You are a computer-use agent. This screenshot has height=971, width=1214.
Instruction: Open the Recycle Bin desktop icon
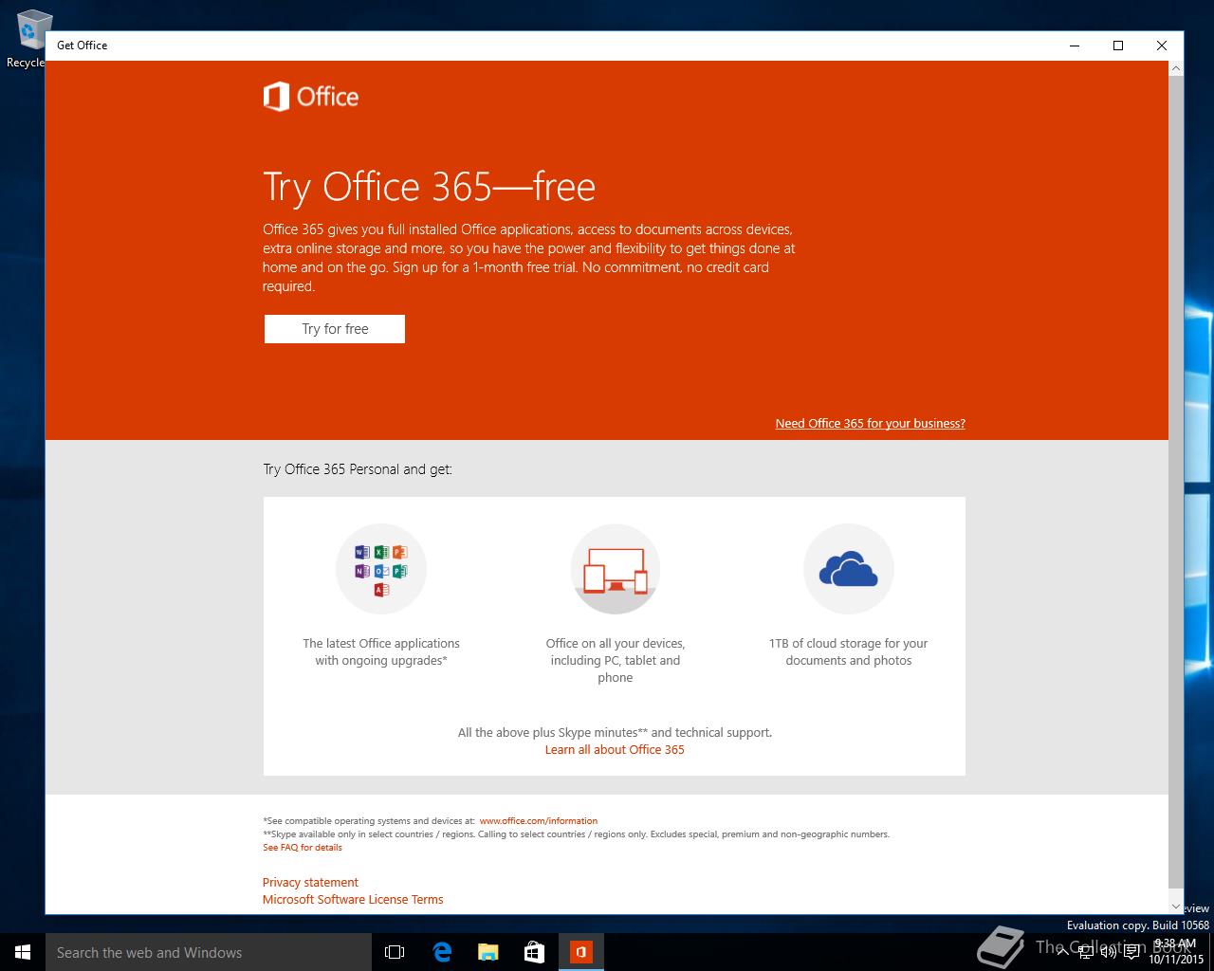click(x=27, y=38)
